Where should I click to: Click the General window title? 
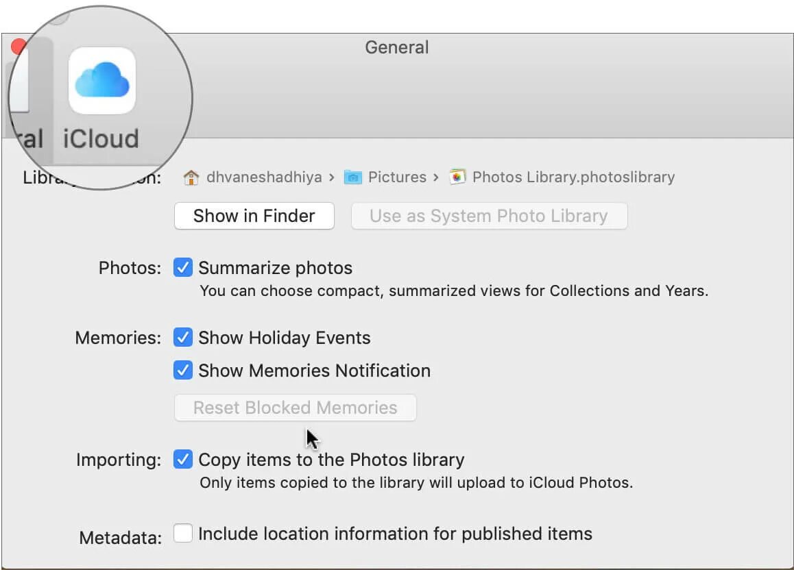tap(397, 47)
